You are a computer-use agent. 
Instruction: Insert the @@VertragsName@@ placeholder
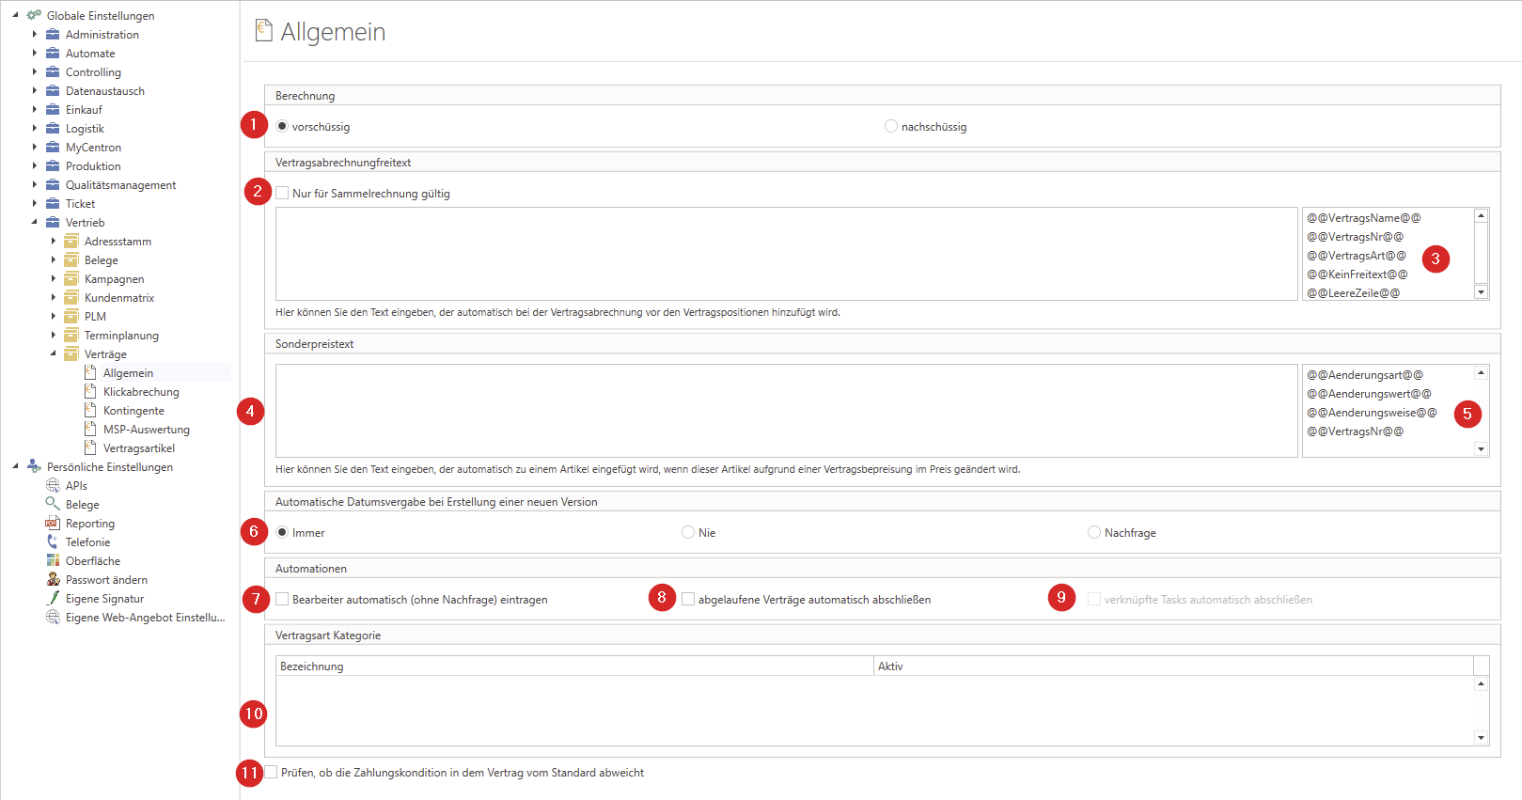pyautogui.click(x=1363, y=218)
